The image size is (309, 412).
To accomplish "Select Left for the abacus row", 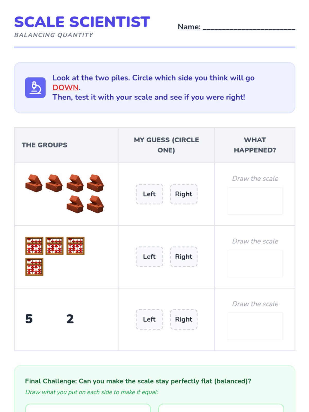I will tap(149, 257).
